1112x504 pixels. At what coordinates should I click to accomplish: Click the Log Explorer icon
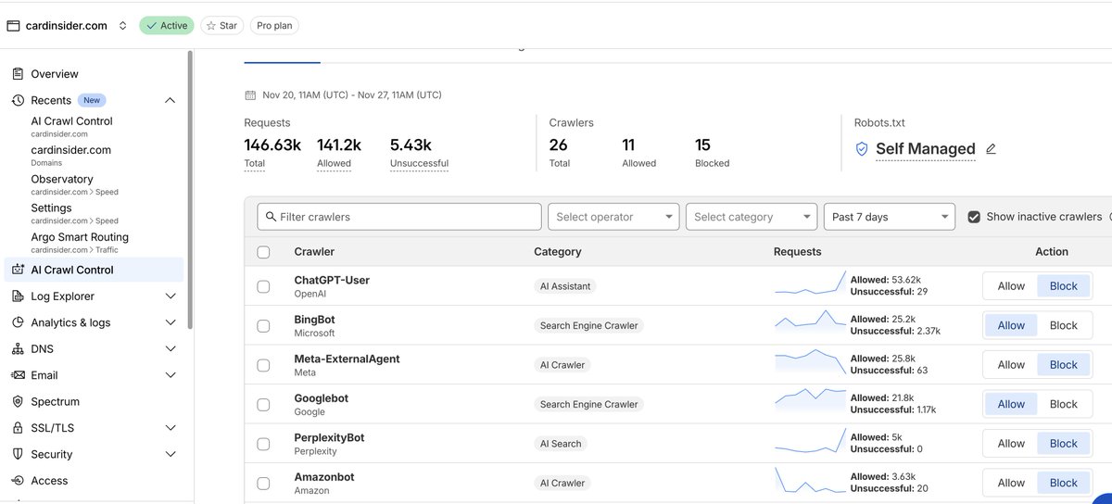[x=18, y=296]
